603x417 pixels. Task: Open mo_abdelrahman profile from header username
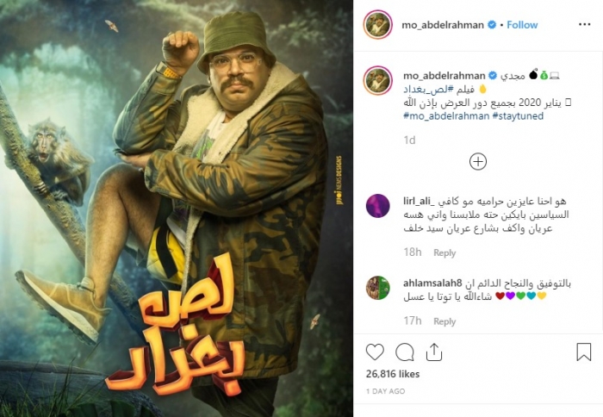coord(442,25)
